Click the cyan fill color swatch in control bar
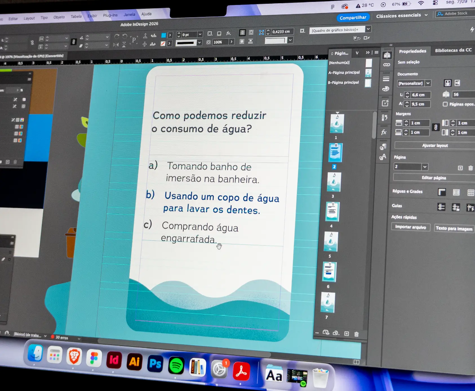 pos(163,35)
